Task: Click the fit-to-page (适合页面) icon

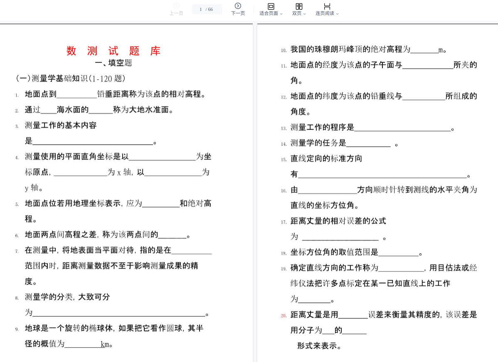Action: coord(271,6)
